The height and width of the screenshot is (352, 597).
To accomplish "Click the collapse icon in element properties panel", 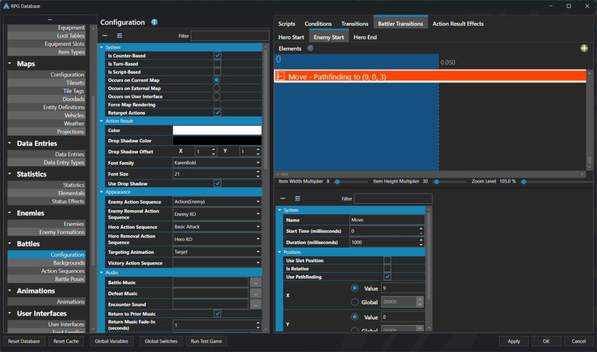I will (x=283, y=198).
